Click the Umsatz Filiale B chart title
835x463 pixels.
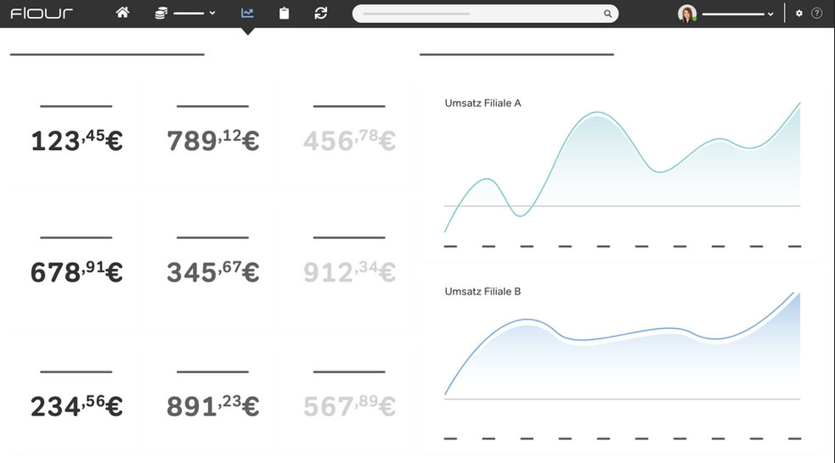point(482,292)
